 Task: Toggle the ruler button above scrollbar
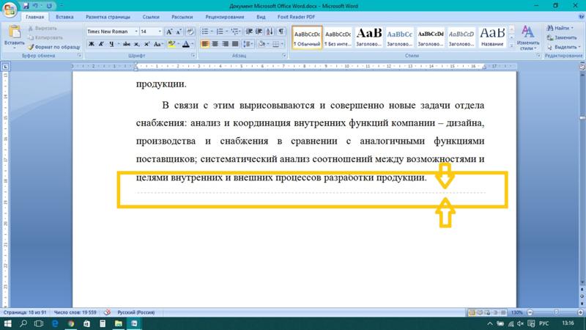[582, 67]
